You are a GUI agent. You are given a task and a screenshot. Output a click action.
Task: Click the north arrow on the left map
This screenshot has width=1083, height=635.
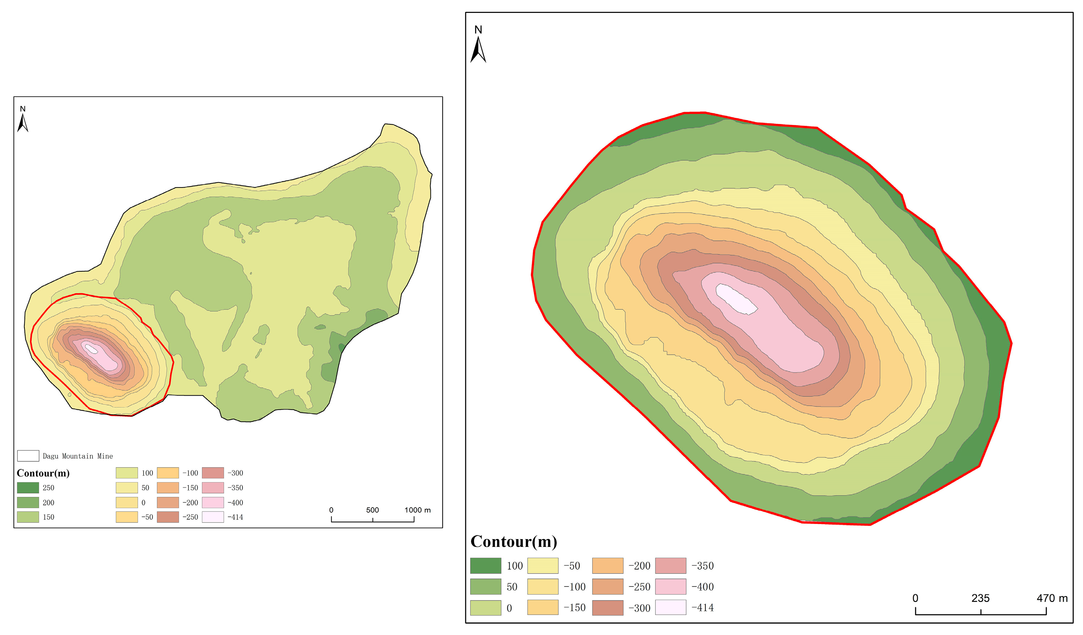(23, 122)
